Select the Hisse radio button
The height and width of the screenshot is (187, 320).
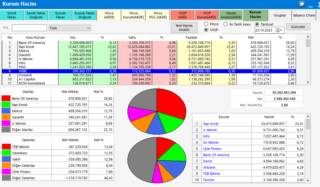pos(206,24)
